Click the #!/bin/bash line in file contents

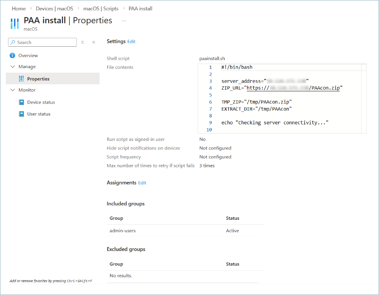click(237, 67)
